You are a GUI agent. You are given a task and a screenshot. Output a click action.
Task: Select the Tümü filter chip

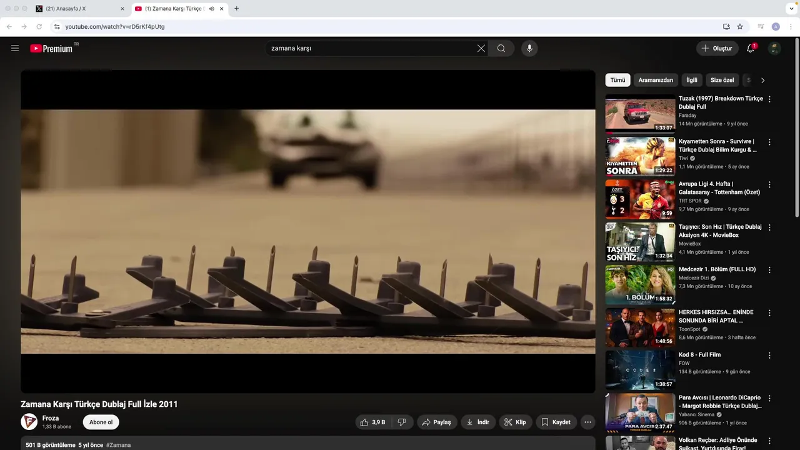[x=617, y=80]
